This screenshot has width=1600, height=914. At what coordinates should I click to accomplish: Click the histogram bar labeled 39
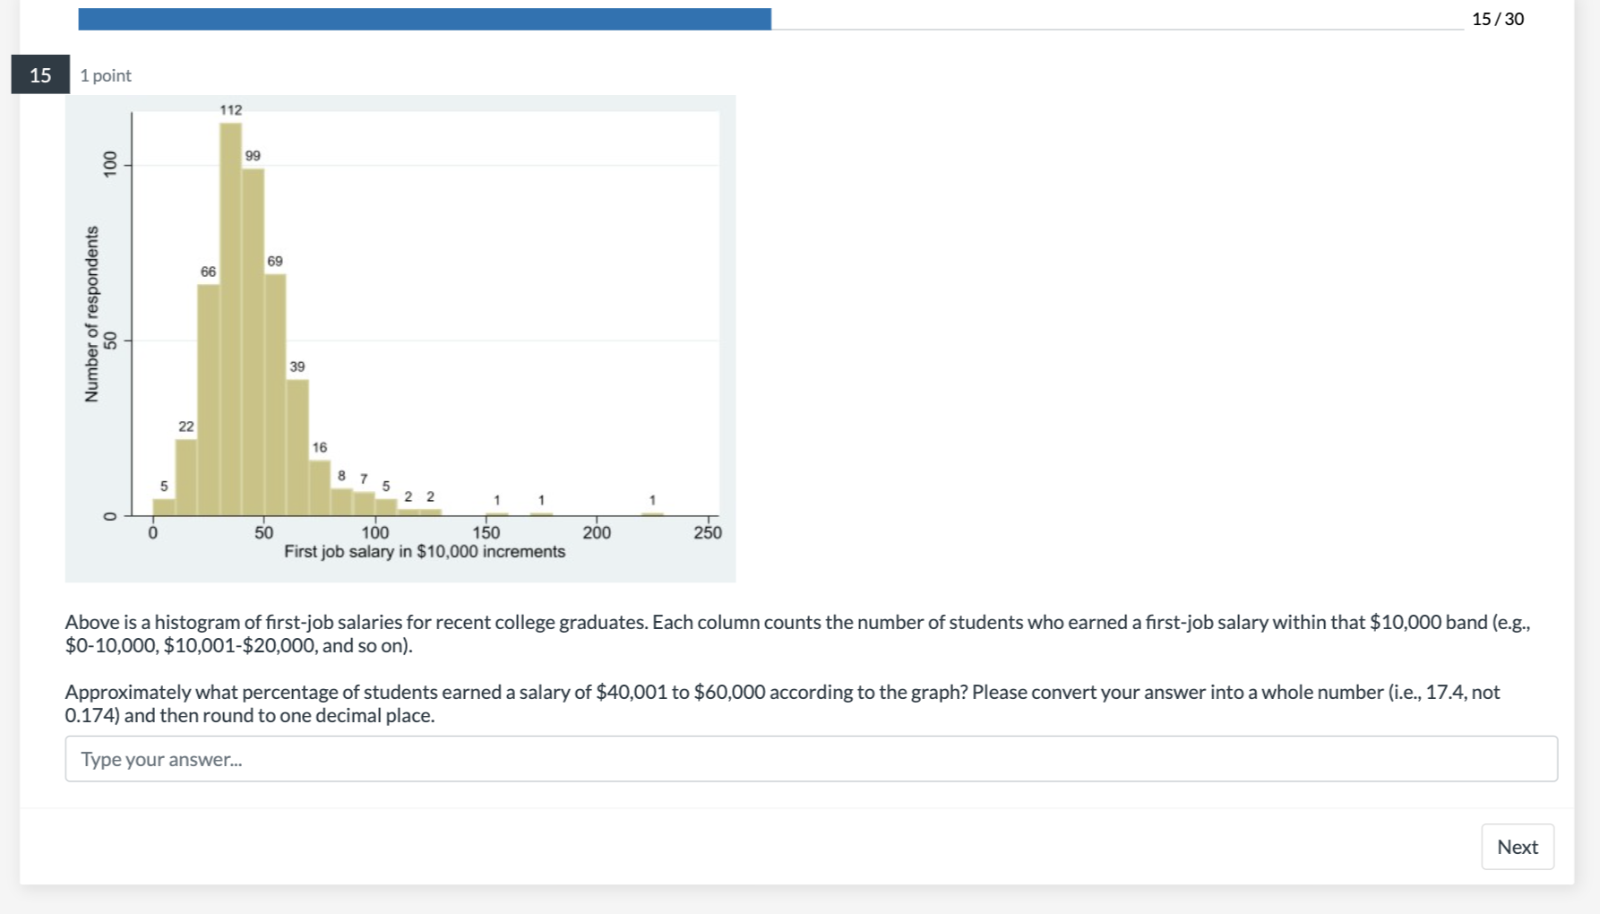(x=297, y=447)
